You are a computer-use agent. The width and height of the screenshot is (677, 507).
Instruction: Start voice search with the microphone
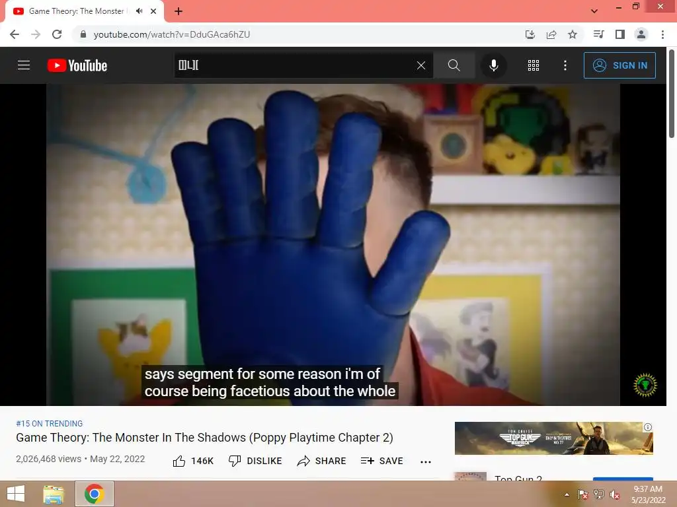(x=493, y=65)
